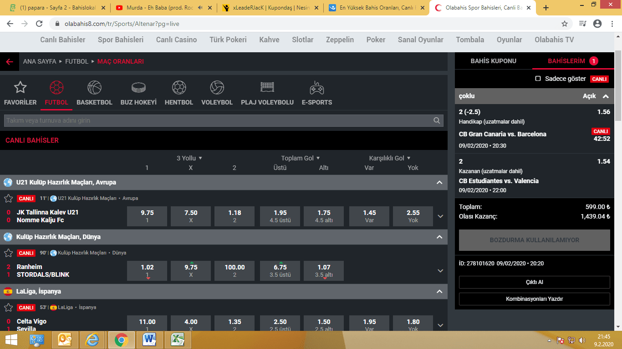
Task: Favorite the Ranheim match star
Action: 8,253
